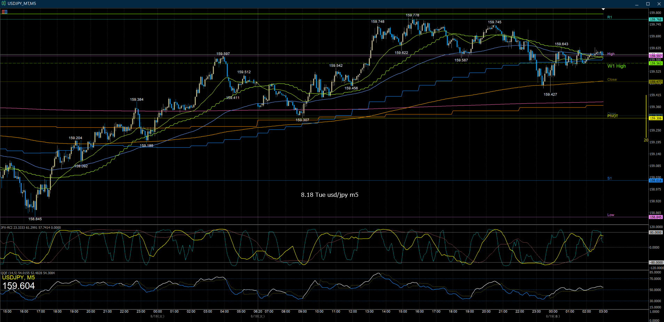Screen dimensions: 664x322
Task: Select the green W1 High label
Action: [616, 66]
